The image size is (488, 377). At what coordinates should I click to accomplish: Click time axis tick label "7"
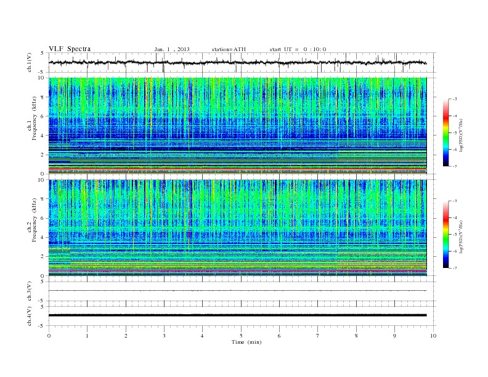318,336
